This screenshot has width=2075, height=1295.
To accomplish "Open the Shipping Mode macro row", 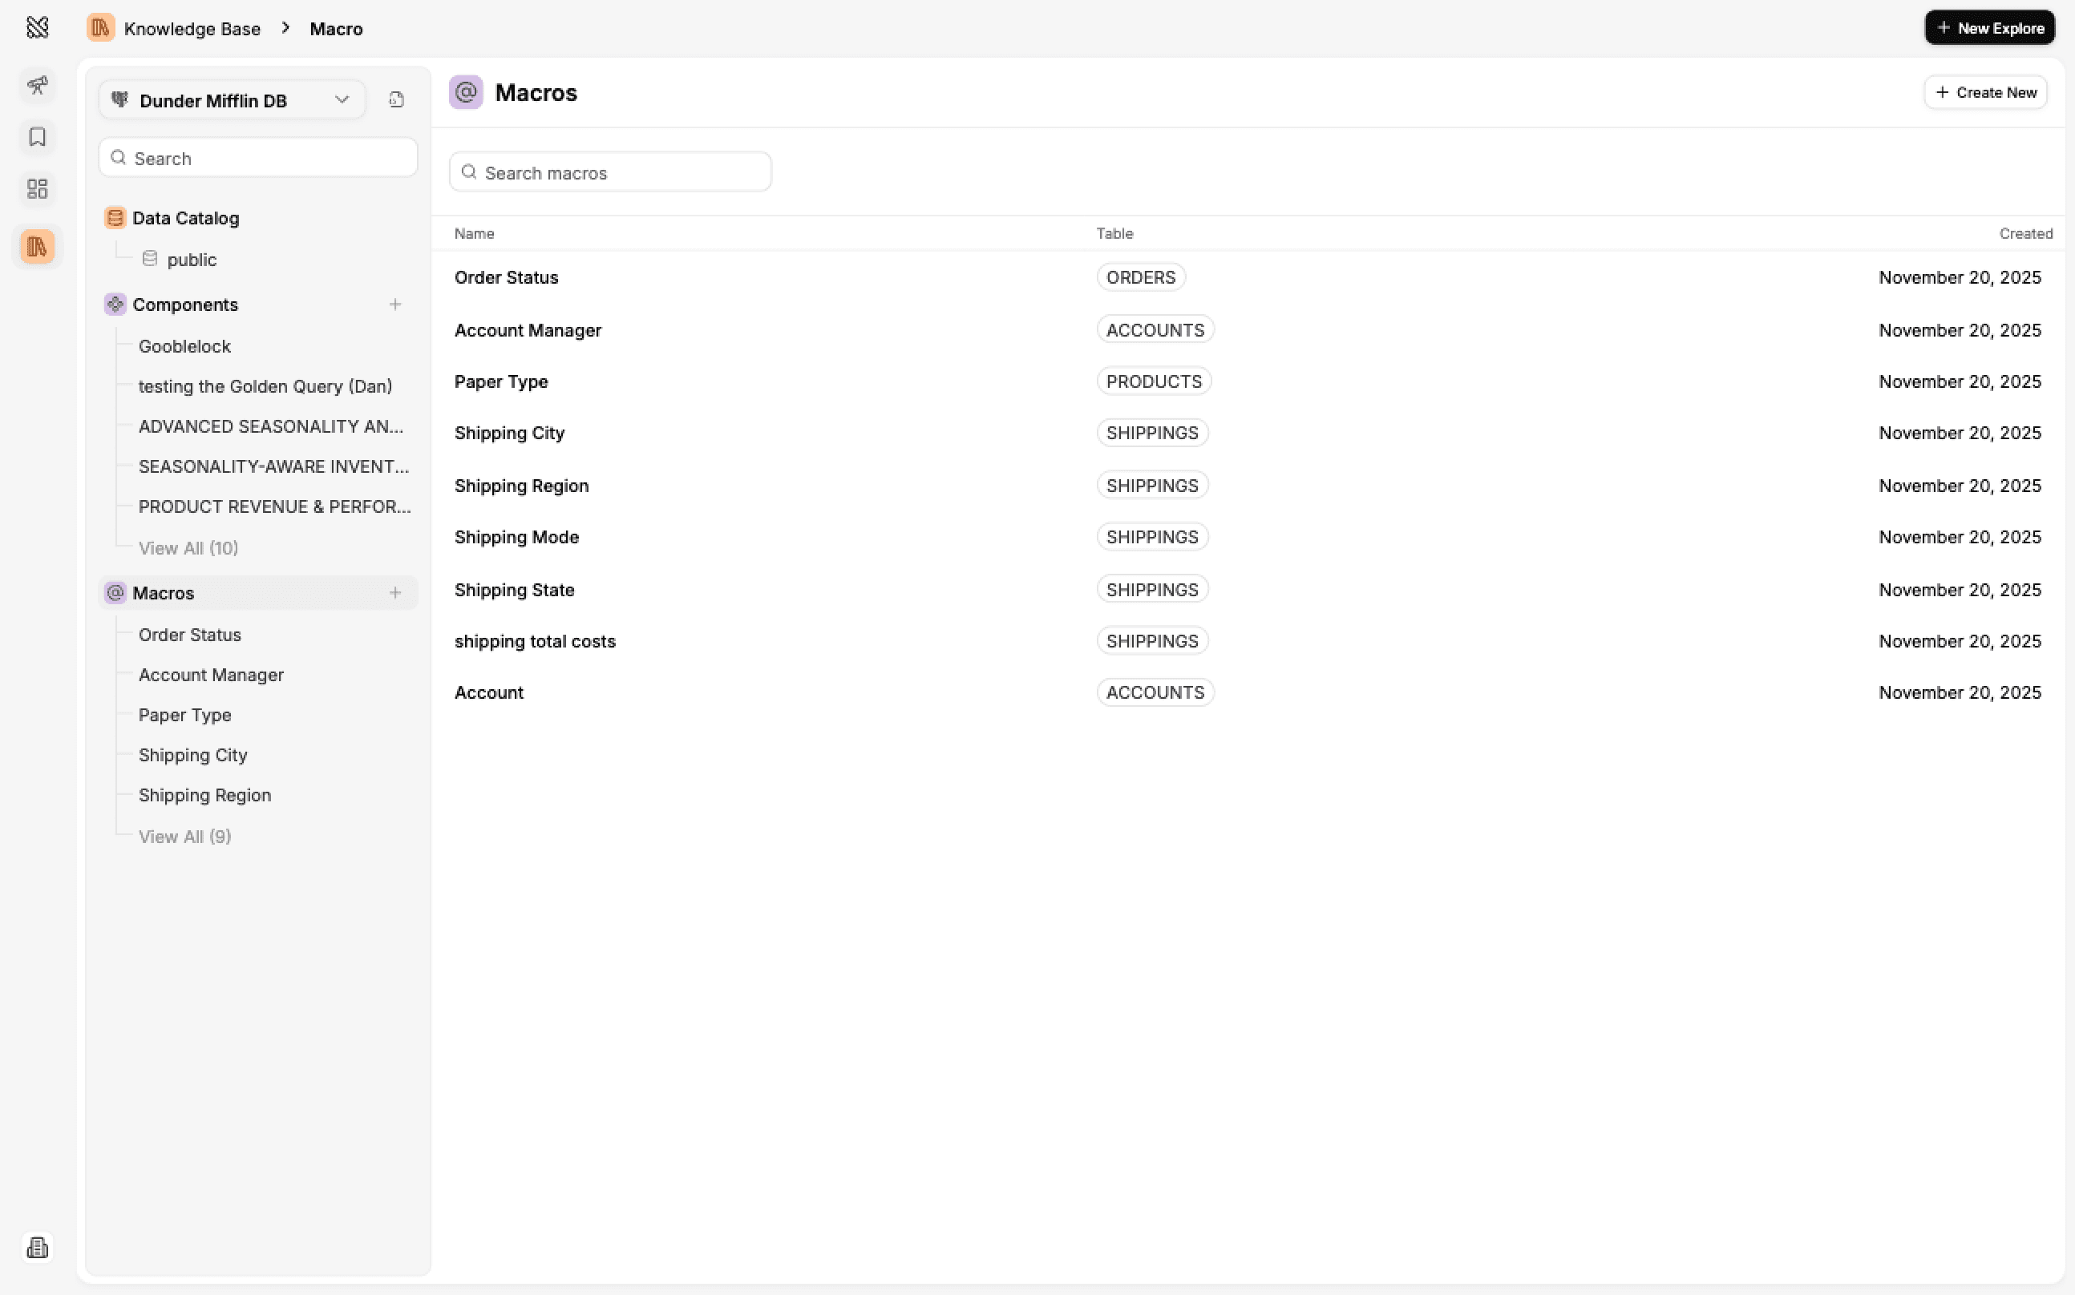I will [x=516, y=536].
